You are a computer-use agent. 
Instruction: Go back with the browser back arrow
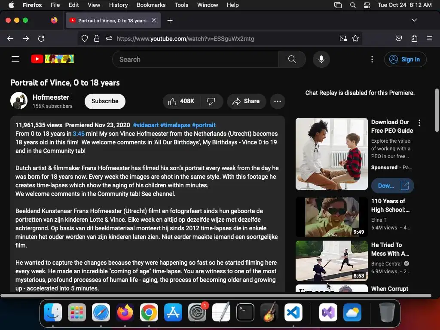tap(10, 38)
